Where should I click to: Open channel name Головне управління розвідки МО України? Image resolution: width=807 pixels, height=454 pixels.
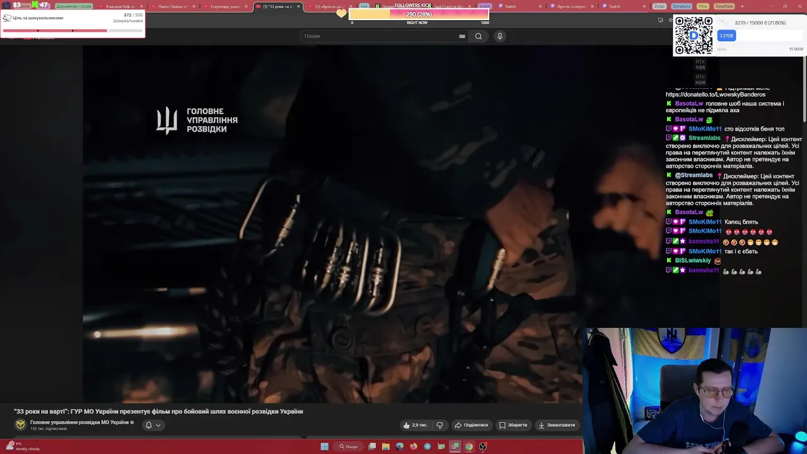pyautogui.click(x=79, y=422)
